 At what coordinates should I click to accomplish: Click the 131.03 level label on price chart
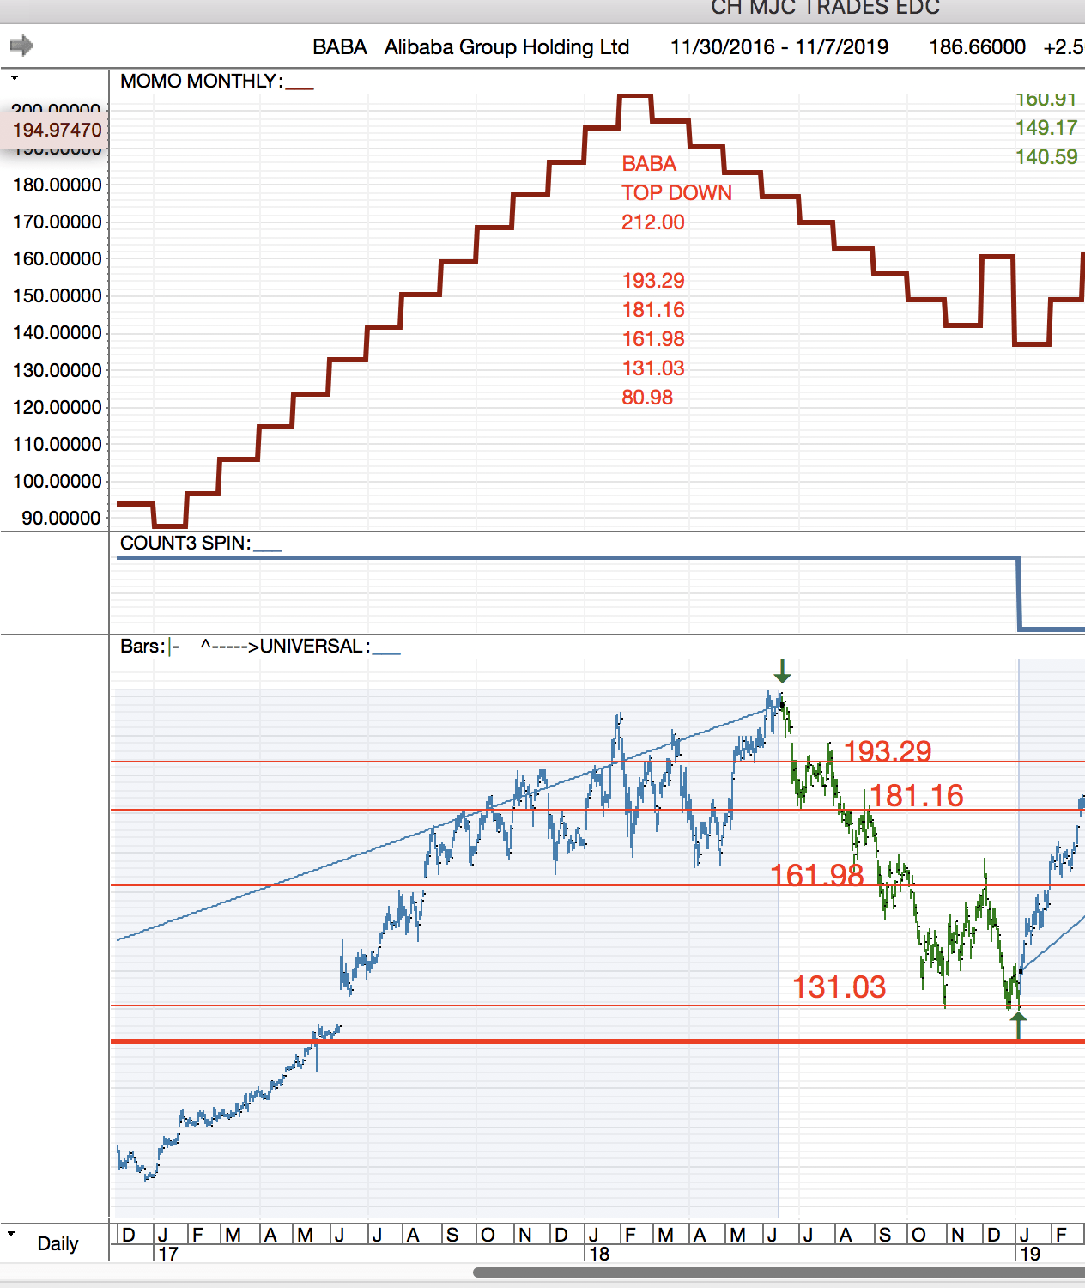[x=839, y=987]
